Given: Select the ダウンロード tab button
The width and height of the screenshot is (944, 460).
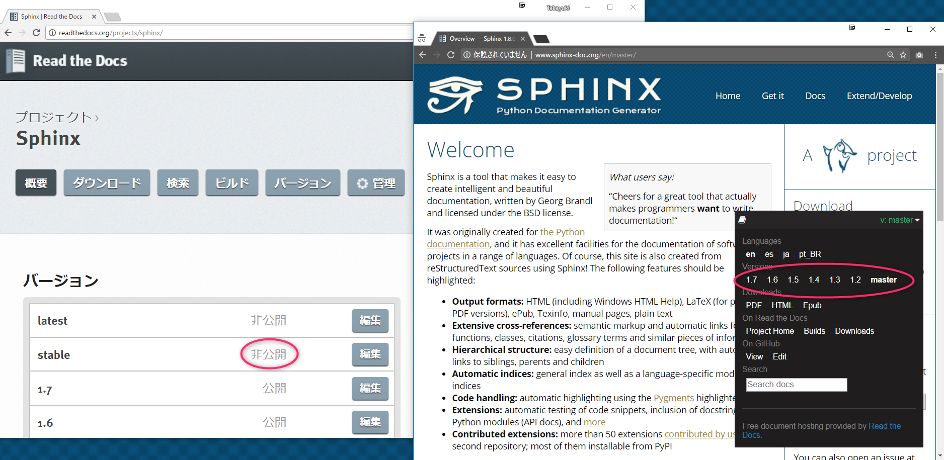Looking at the screenshot, I should (x=107, y=183).
